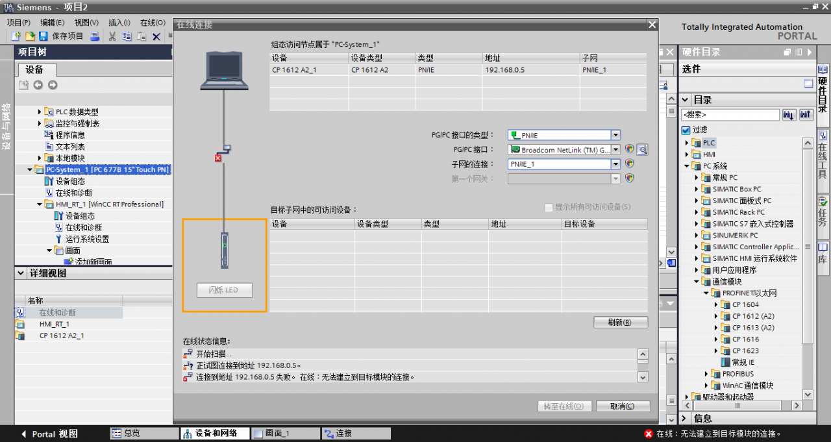The image size is (831, 442).
Task: Click the blue floppy Save icon
Action: click(43, 36)
